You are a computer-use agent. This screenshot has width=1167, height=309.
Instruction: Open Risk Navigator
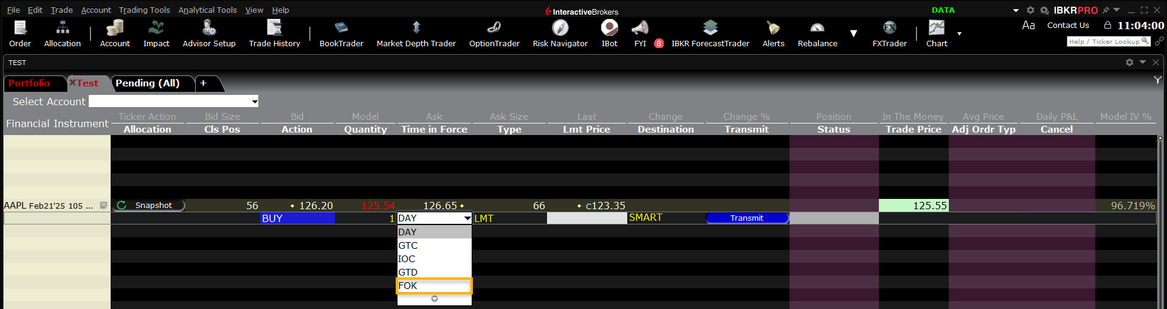click(560, 33)
